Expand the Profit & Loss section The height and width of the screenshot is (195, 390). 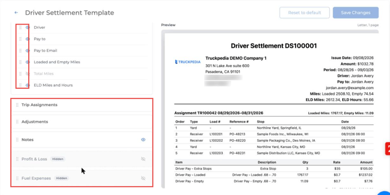point(82,159)
